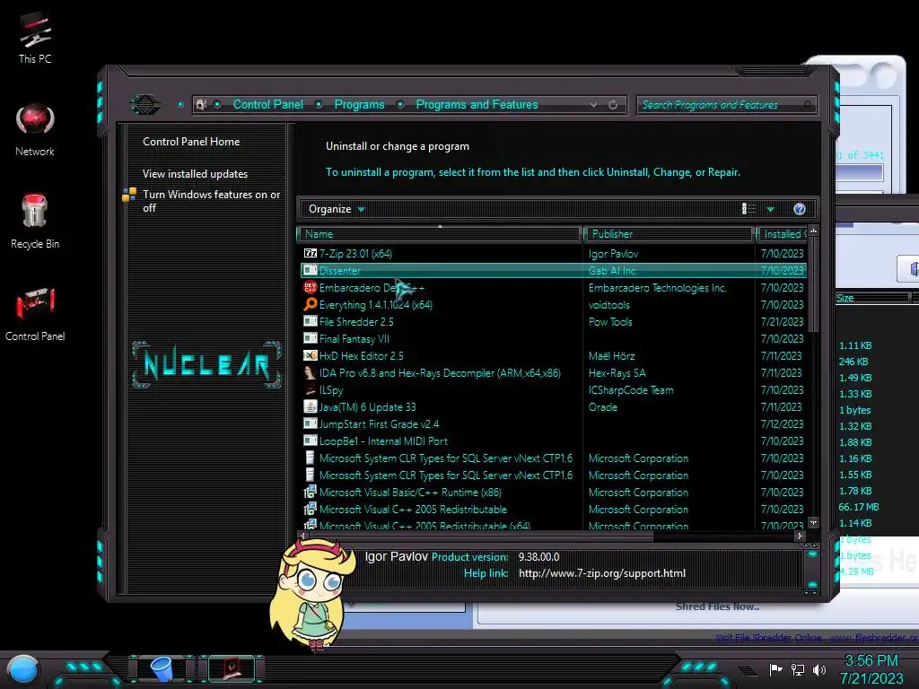Open the Control Panel desktop icon
This screenshot has height=689, width=919.
35,313
